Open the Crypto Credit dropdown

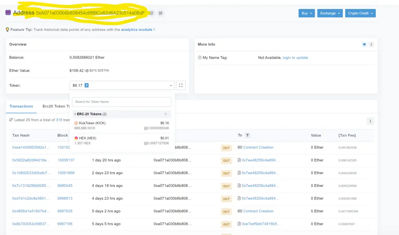pyautogui.click(x=360, y=13)
